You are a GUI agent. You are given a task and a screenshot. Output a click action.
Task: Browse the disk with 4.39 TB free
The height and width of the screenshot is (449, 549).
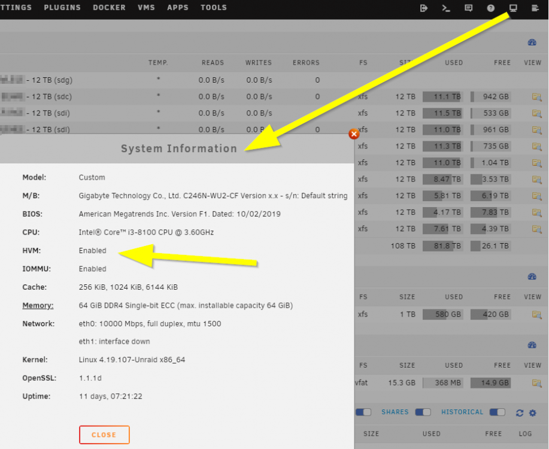pyautogui.click(x=537, y=229)
